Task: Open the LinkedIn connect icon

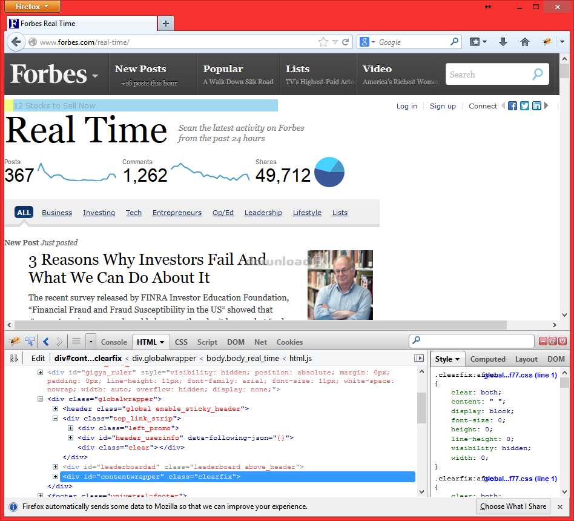Action: pos(536,106)
